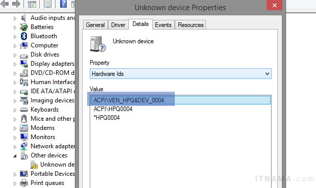Click the Unknown device warning icon in tree

click(x=34, y=165)
